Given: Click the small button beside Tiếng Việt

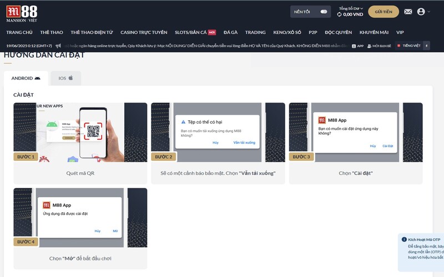Looking at the screenshot, I should (426, 45).
